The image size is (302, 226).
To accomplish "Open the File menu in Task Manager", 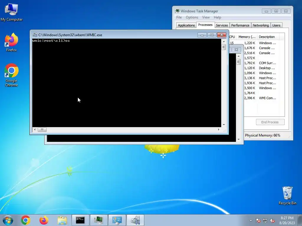I will pos(179,17).
